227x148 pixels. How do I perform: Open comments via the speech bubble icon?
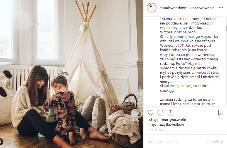(160, 112)
